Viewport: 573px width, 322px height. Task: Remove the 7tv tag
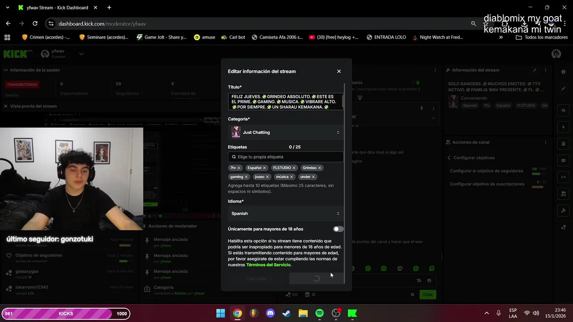(239, 168)
